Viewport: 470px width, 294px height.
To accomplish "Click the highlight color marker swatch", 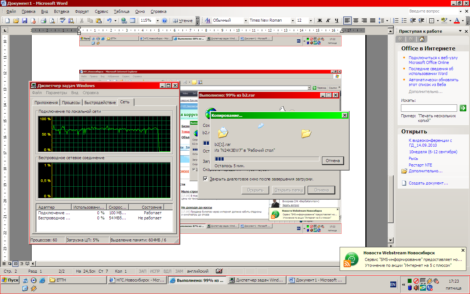I will point(444,21).
